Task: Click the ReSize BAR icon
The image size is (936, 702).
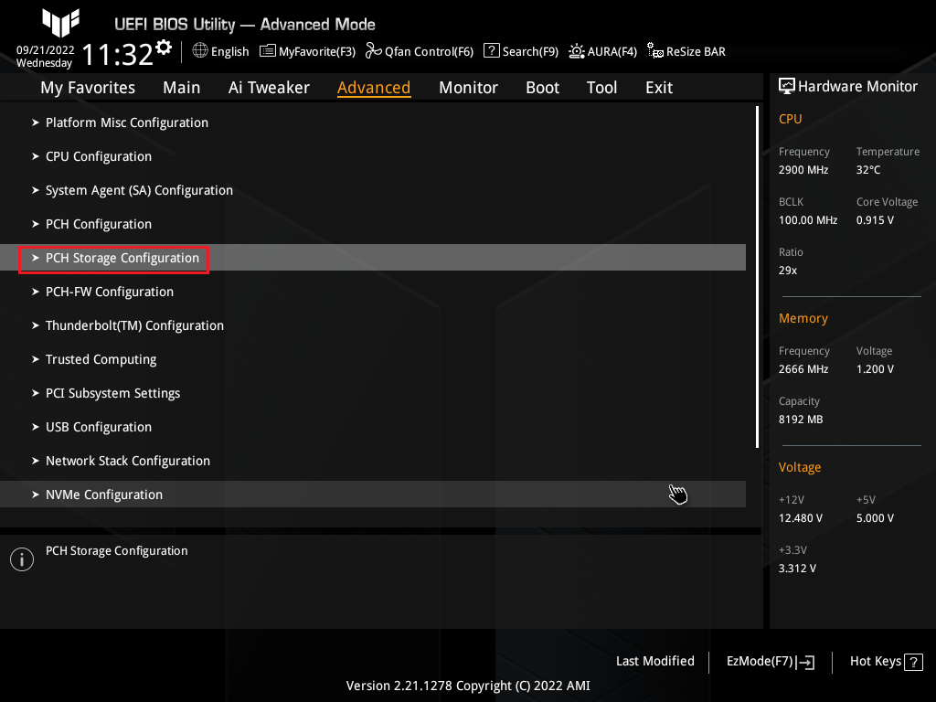Action: (x=655, y=51)
